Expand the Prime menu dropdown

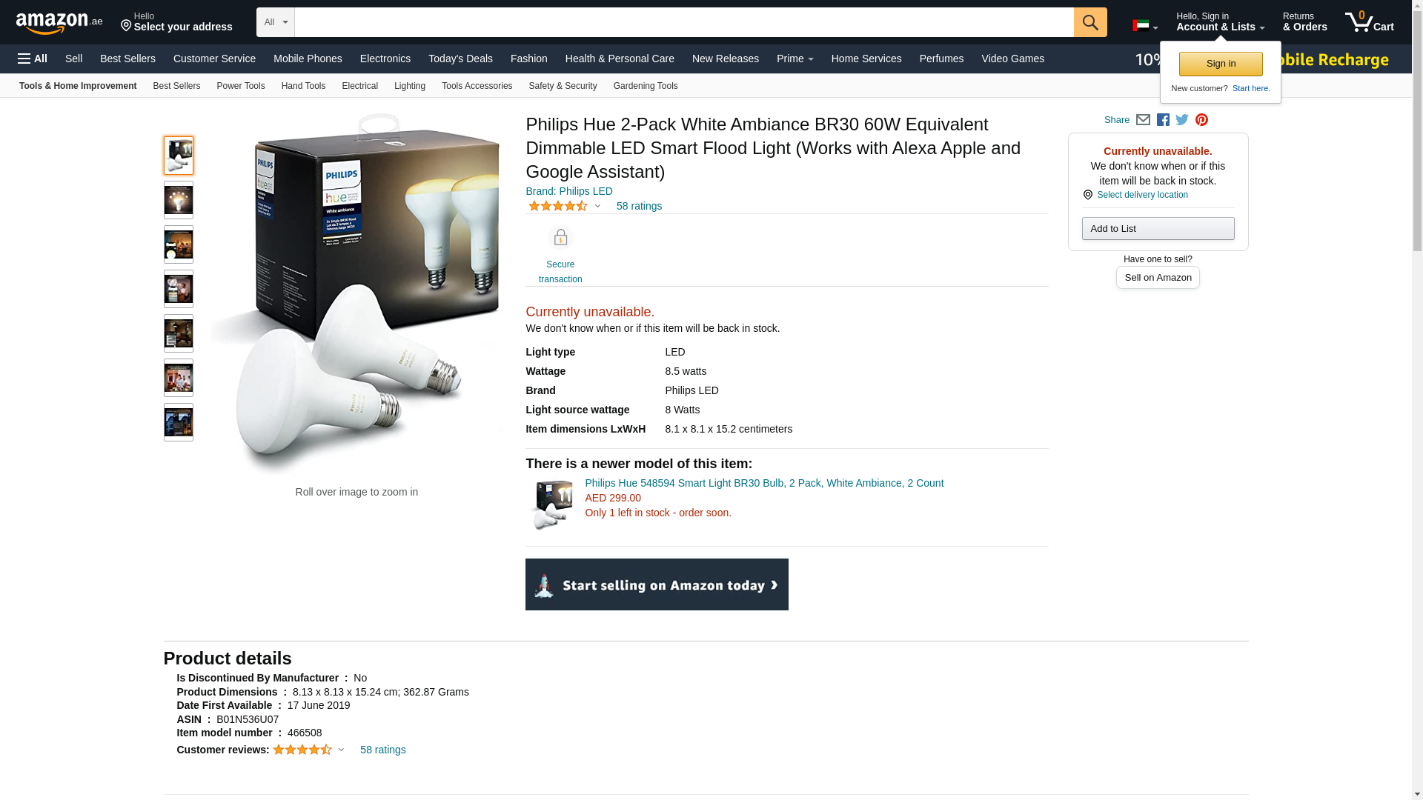(795, 59)
